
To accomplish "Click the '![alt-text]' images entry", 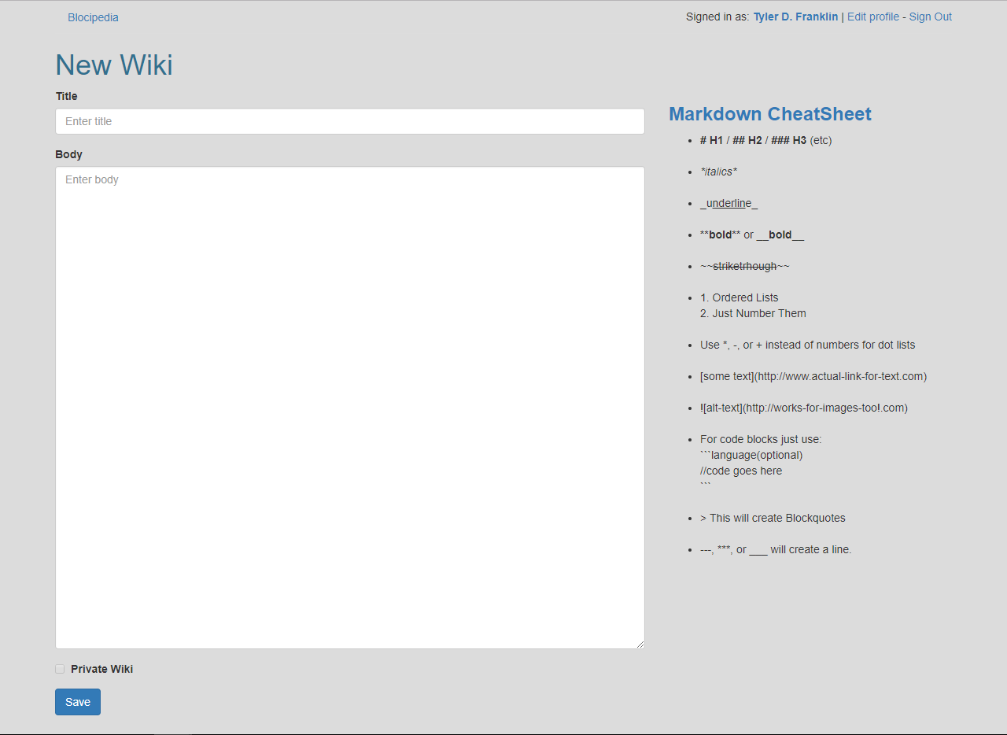I will (x=804, y=408).
